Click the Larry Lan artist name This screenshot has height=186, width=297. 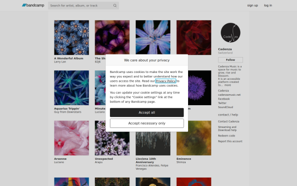60,62
